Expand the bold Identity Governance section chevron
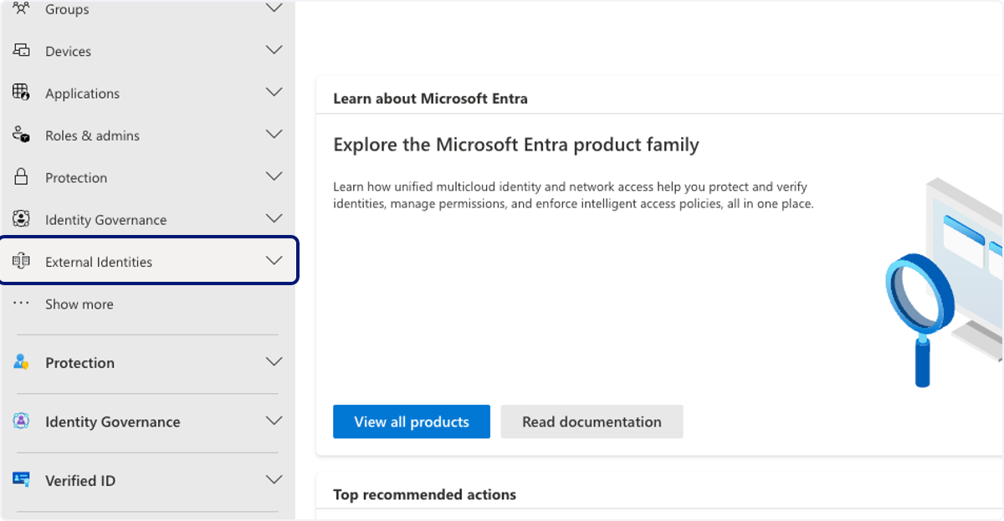 274,421
